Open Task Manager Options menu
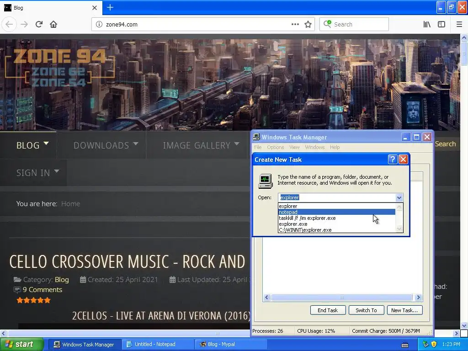 pyautogui.click(x=275, y=147)
